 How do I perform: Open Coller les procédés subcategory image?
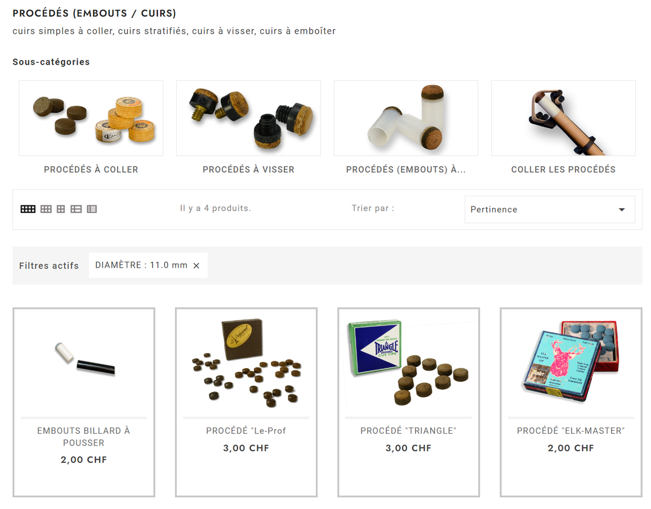pos(563,118)
